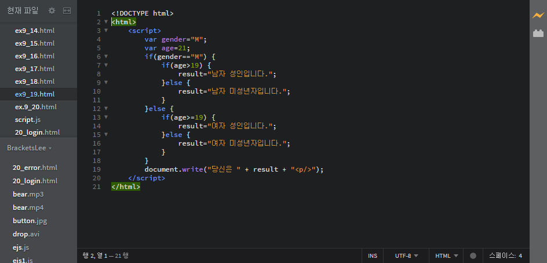Viewport: 547px width, 263px height.
Task: Click the closing </script> tag
Action: [x=147, y=178]
